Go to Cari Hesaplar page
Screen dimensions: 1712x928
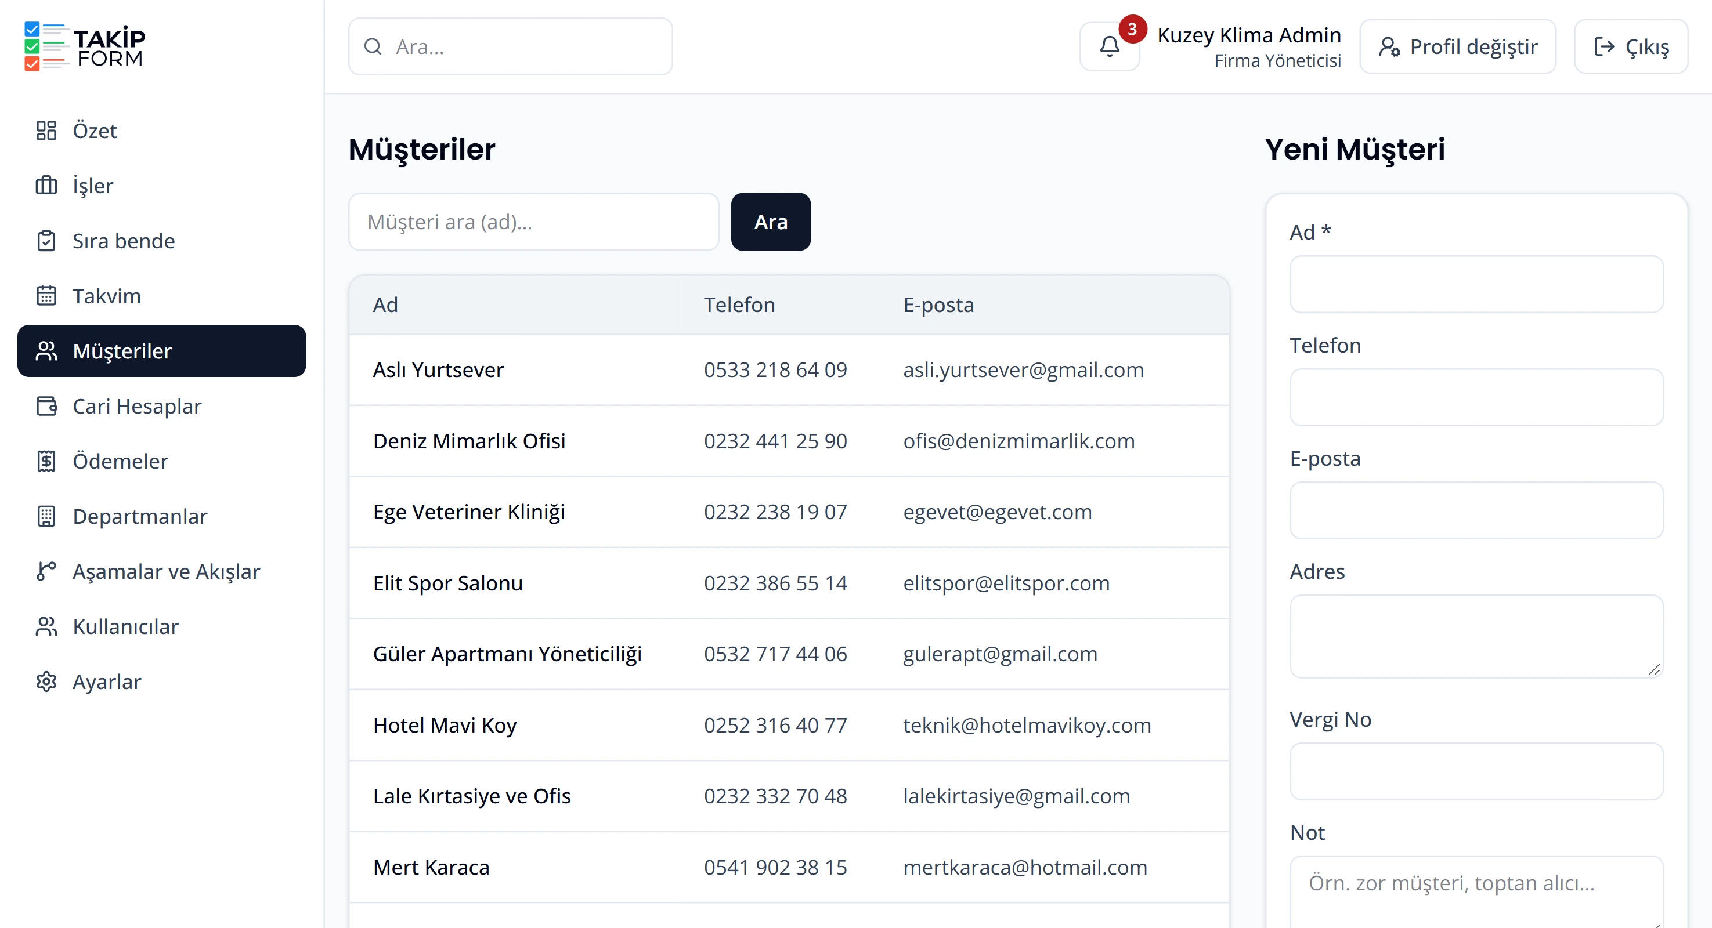(161, 407)
